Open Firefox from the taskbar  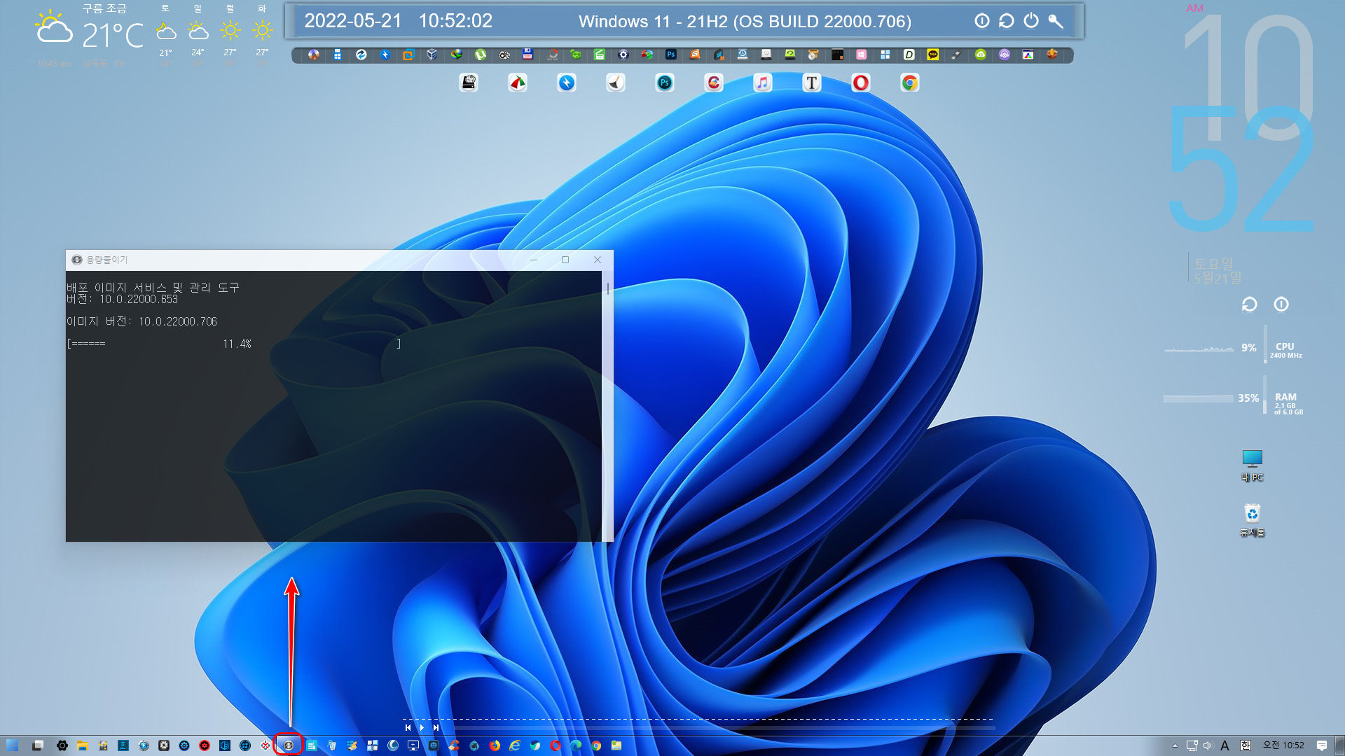[495, 745]
